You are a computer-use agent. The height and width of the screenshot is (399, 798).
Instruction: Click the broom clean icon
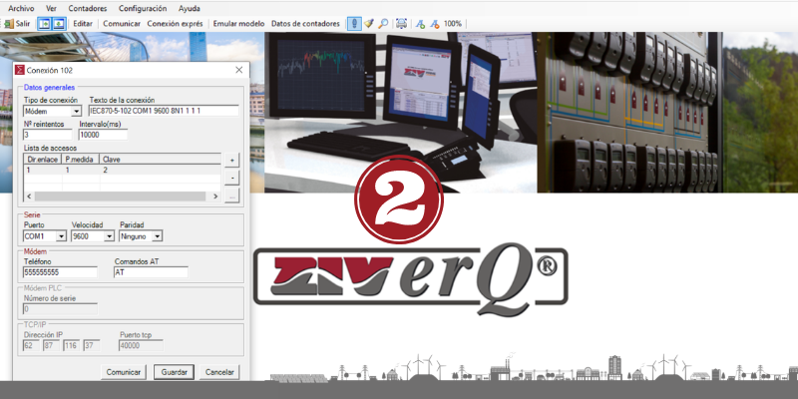(x=369, y=23)
